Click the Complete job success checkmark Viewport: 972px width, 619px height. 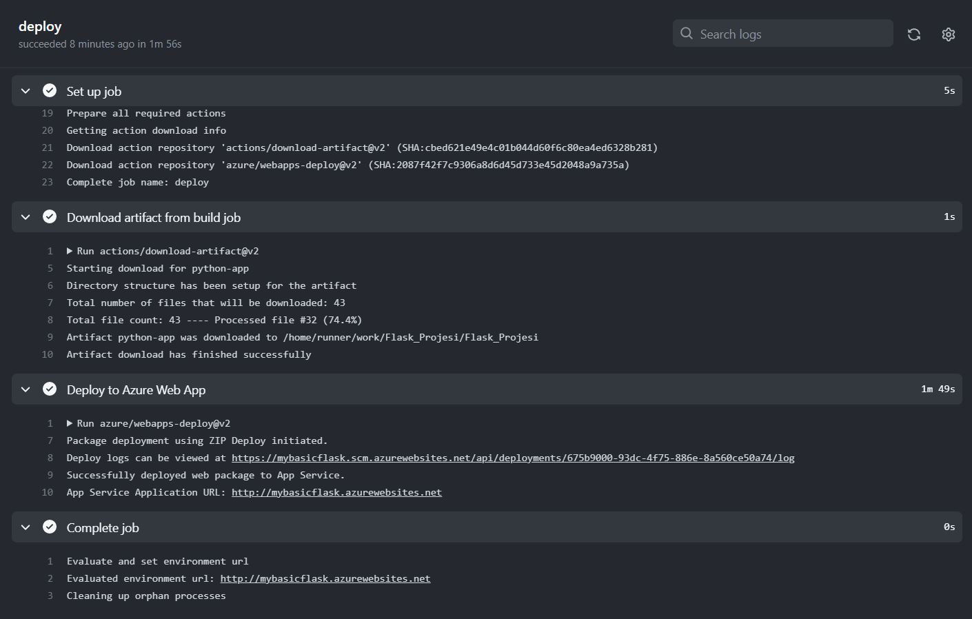[x=50, y=527]
